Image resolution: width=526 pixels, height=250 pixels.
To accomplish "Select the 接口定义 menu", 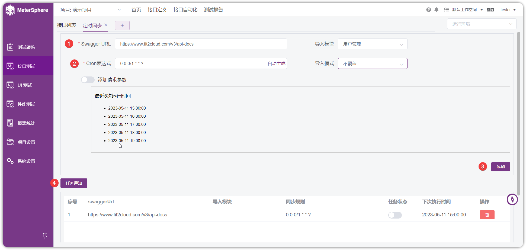I will (x=157, y=10).
